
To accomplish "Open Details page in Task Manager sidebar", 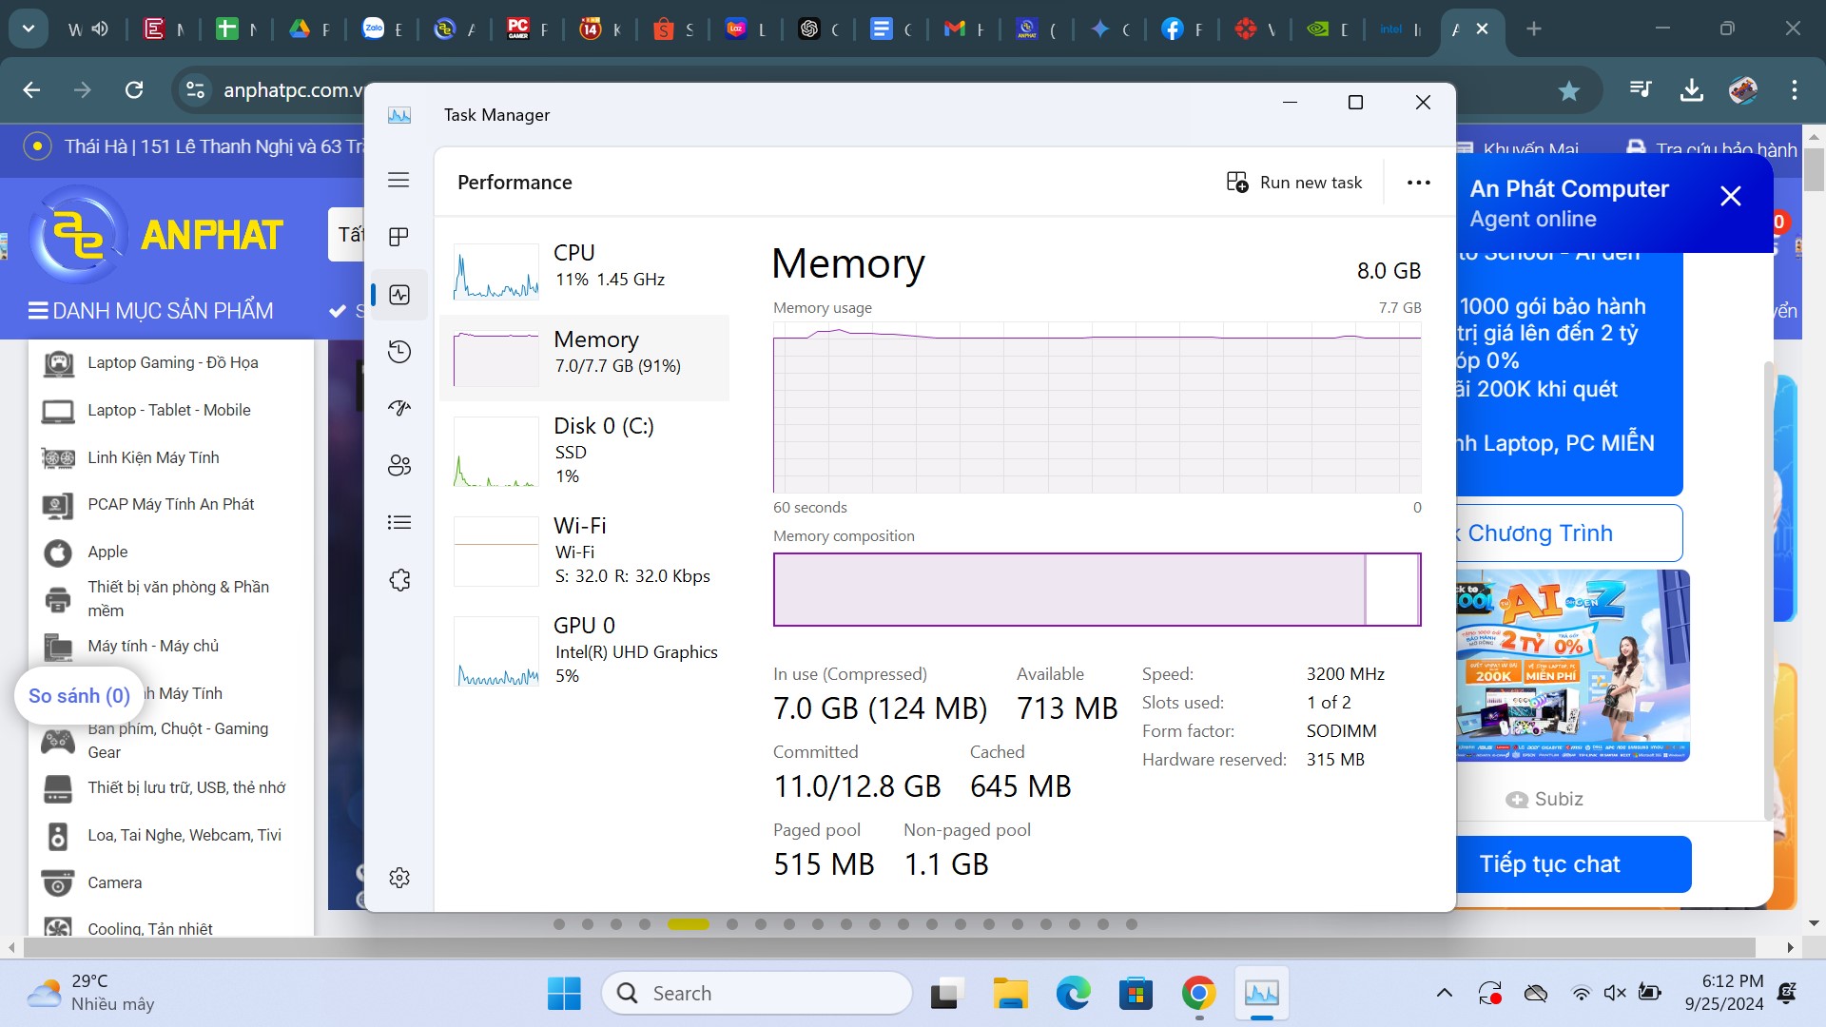I will pyautogui.click(x=399, y=522).
